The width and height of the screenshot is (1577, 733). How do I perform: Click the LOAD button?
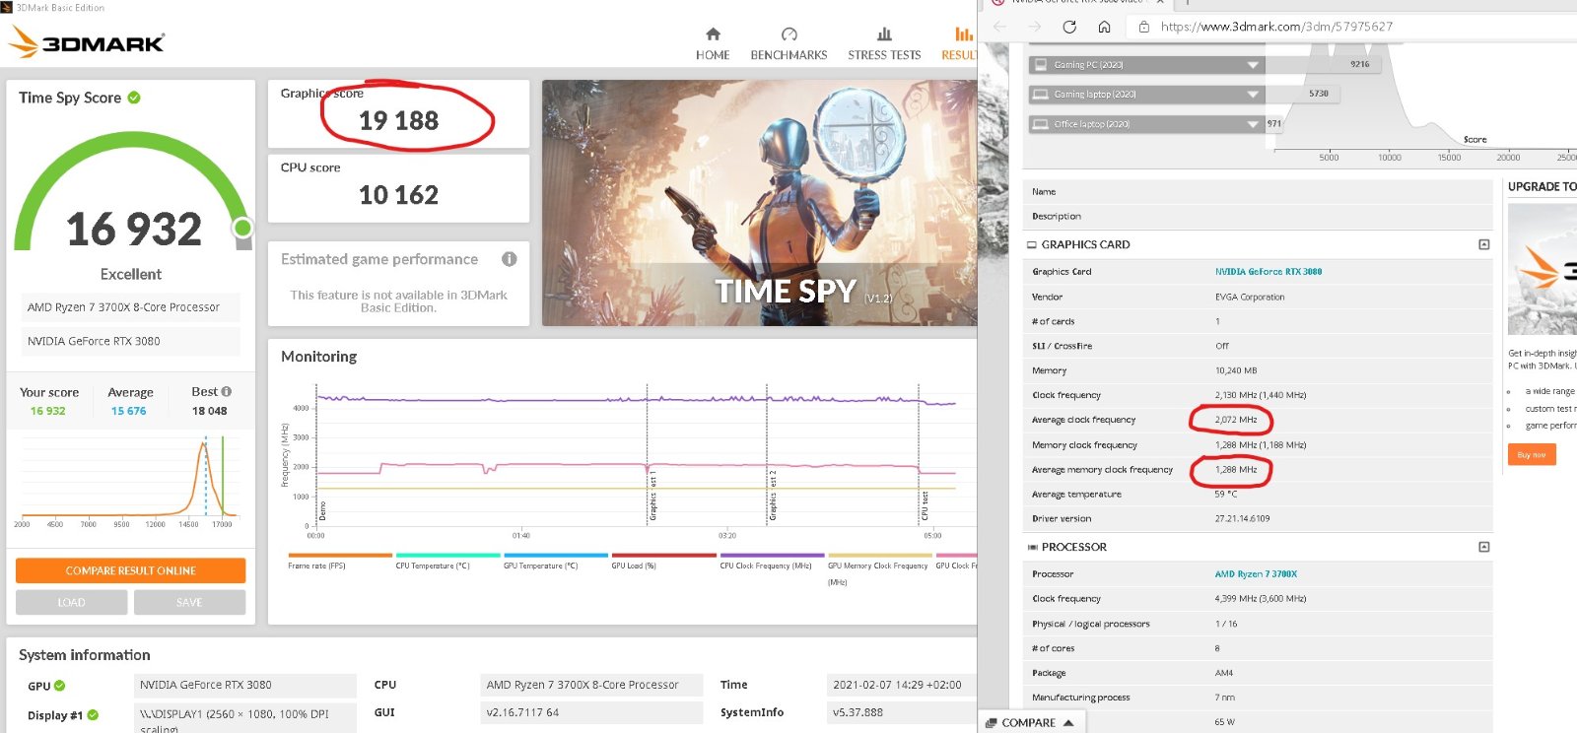click(71, 602)
